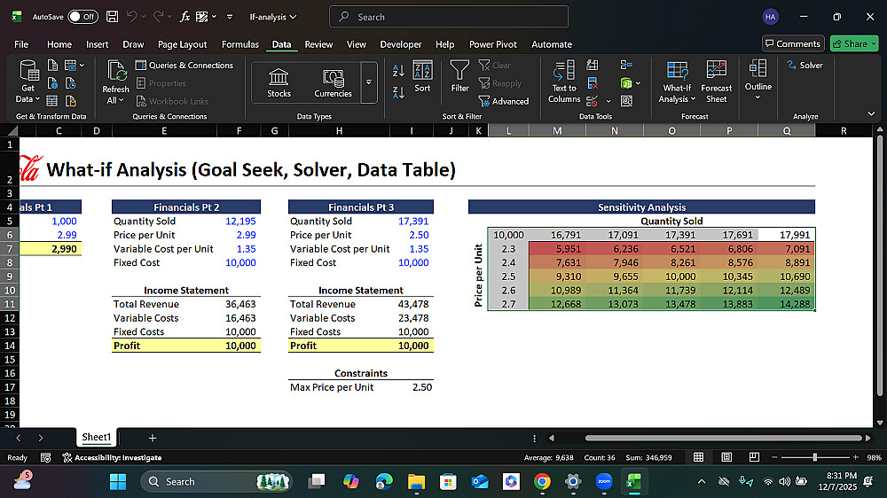Open the File menu

21,44
